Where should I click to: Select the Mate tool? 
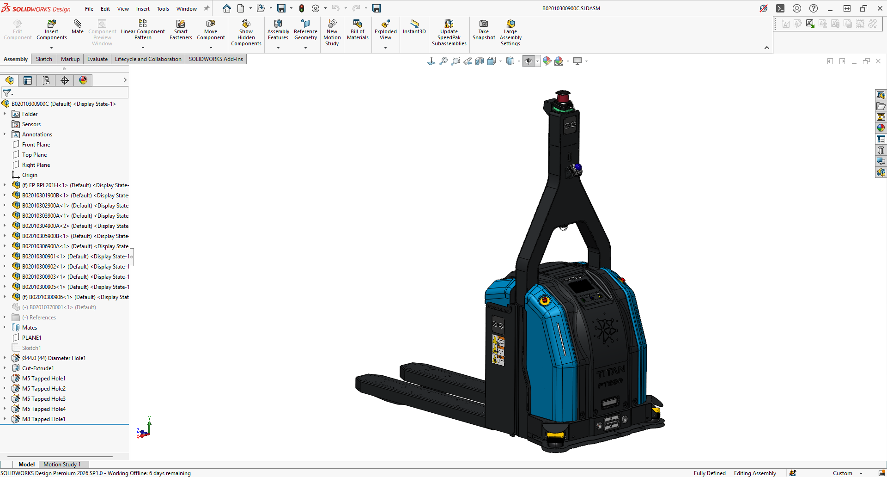coord(78,24)
